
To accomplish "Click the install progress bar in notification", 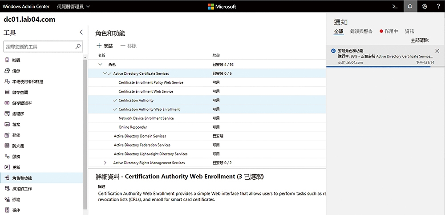I will [x=385, y=66].
